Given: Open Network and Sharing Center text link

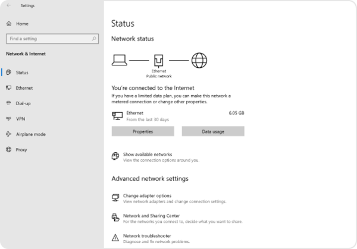Looking at the screenshot, I should pos(151,216).
